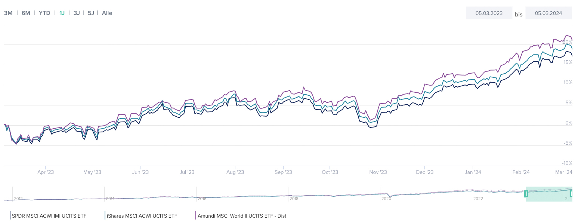The width and height of the screenshot is (578, 224).
Task: Click the 20% axis value label
Action: coord(568,42)
